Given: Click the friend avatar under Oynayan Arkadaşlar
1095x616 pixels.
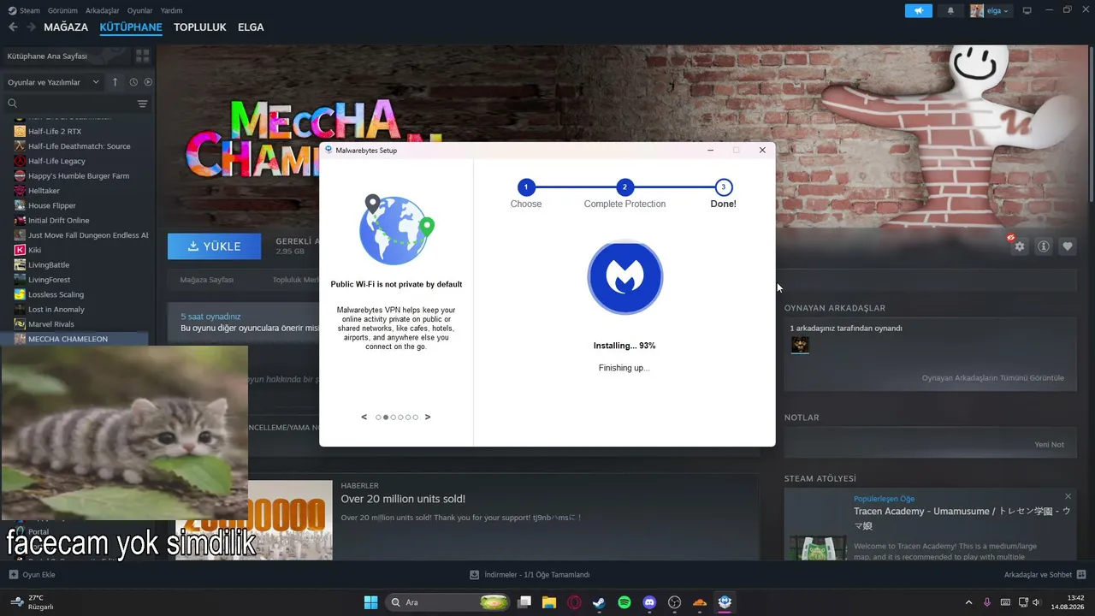Looking at the screenshot, I should click(800, 345).
